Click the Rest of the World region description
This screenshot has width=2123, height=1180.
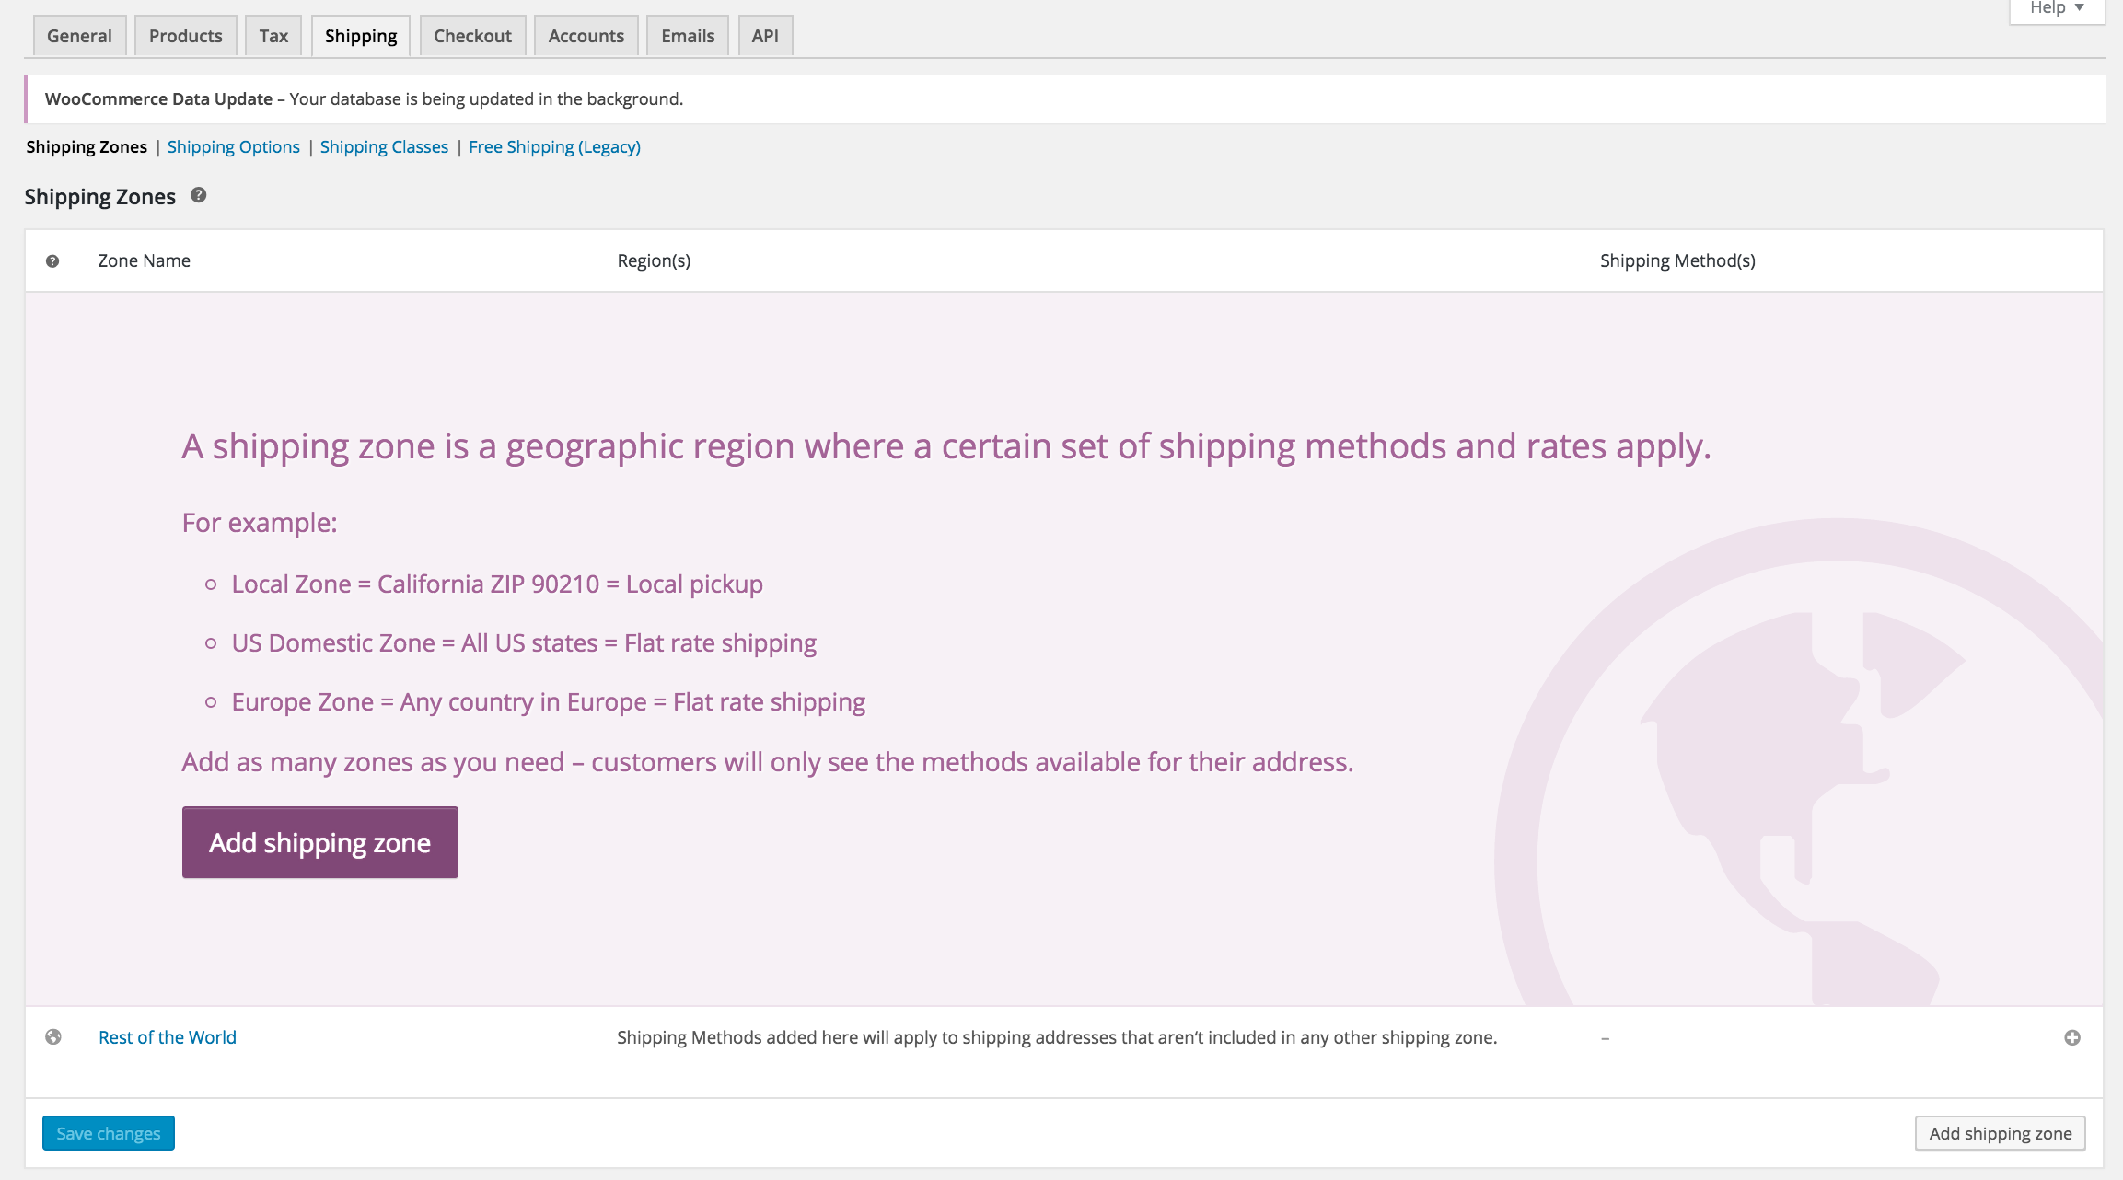1057,1037
